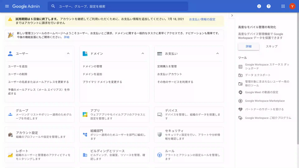Collapse the ユーザー card

[68, 54]
